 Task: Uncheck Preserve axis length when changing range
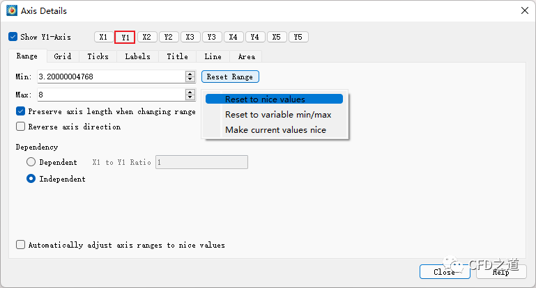20,111
